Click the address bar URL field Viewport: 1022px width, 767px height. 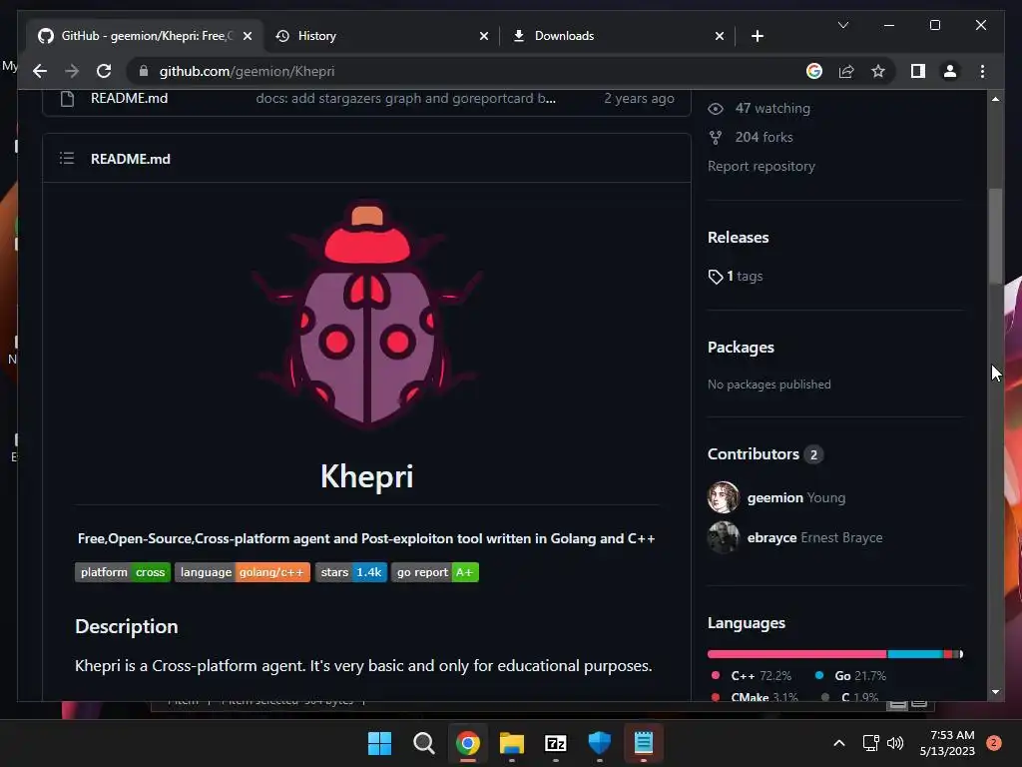pyautogui.click(x=456, y=71)
